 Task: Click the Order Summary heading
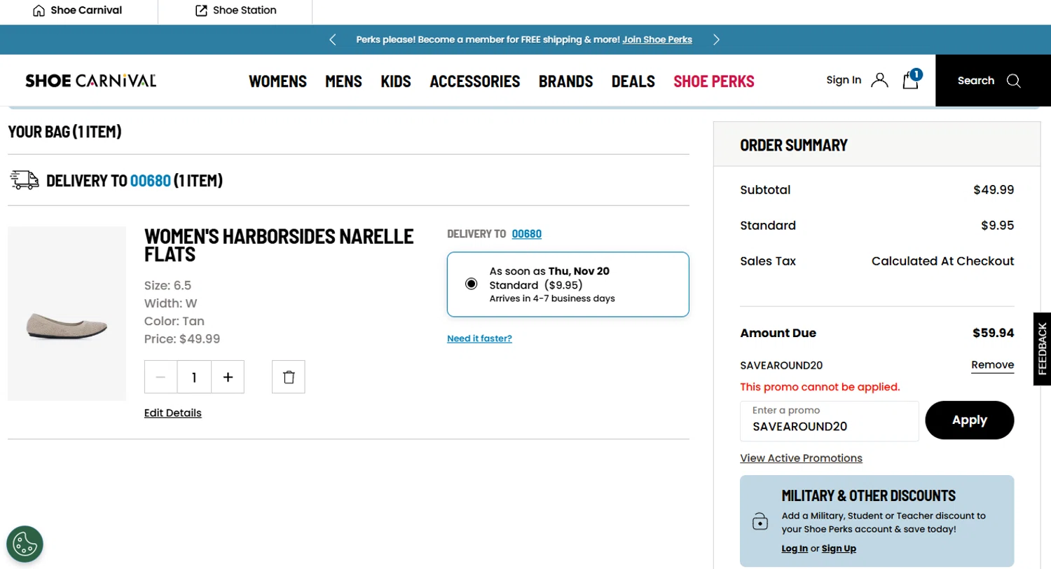point(794,145)
